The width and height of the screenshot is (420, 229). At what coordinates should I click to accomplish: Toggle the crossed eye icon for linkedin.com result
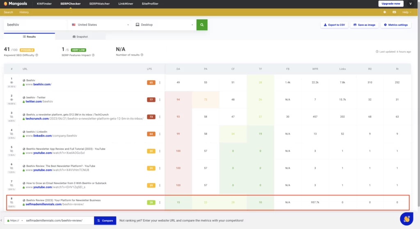click(x=12, y=134)
